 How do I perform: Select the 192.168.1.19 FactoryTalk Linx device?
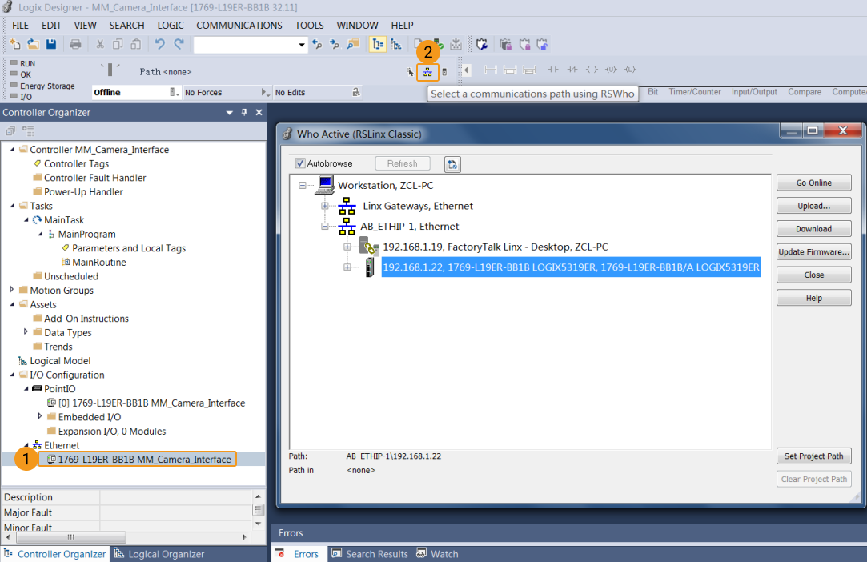495,247
